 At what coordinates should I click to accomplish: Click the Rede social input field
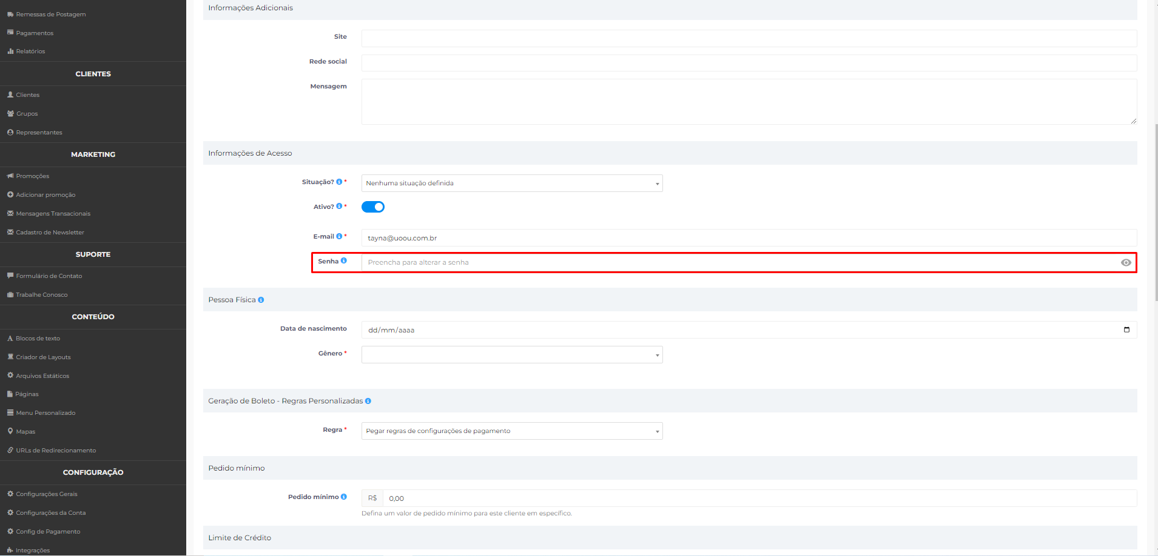tap(749, 63)
